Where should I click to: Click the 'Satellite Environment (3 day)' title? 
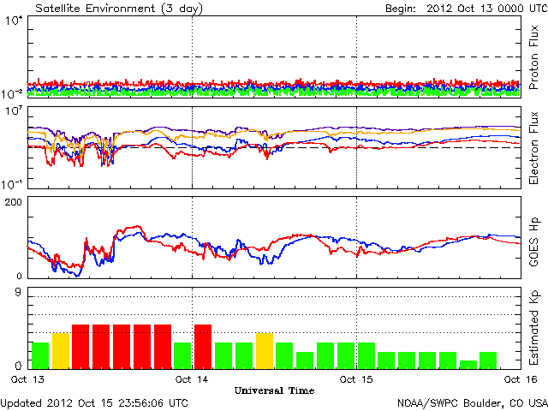[x=119, y=9]
